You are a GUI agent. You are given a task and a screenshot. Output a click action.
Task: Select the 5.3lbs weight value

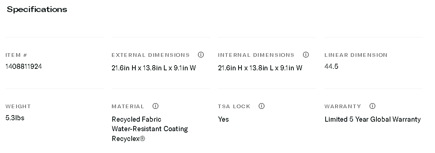[x=15, y=118]
